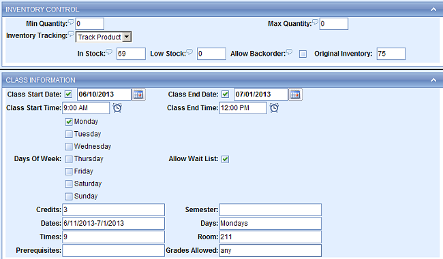Check the Saturday checkbox

tap(69, 184)
